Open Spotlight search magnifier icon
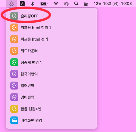 pos(76,4)
